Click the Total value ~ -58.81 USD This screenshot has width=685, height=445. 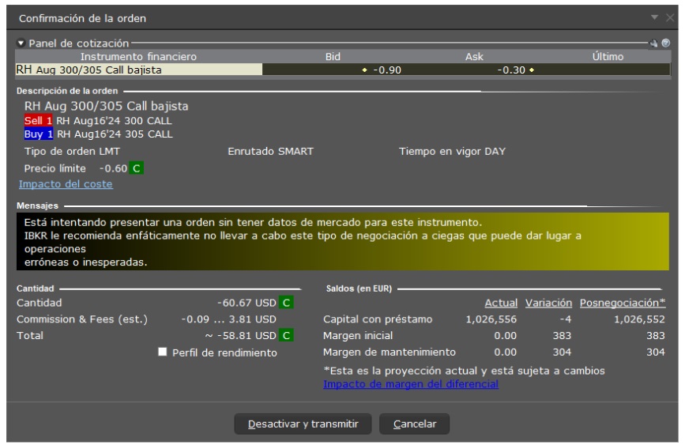[240, 335]
